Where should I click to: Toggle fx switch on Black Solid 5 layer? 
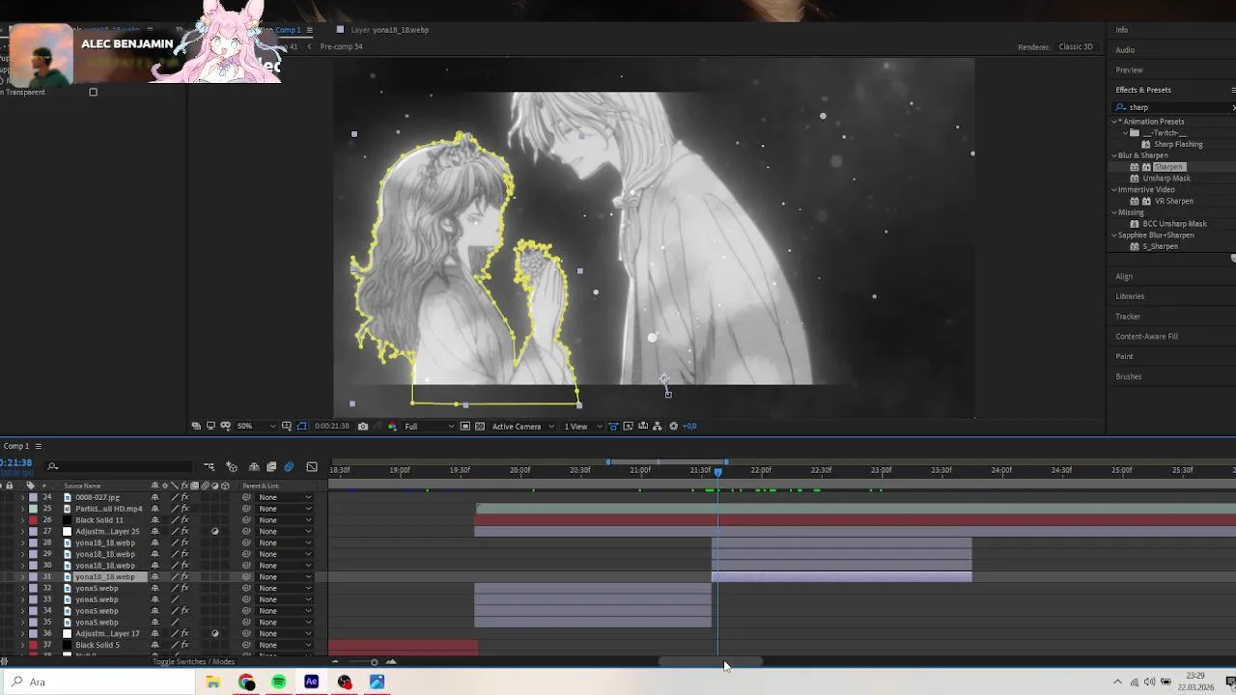pos(184,646)
